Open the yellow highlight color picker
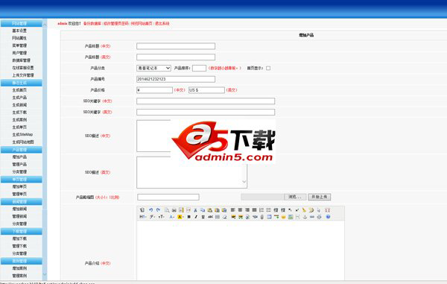 (x=181, y=217)
